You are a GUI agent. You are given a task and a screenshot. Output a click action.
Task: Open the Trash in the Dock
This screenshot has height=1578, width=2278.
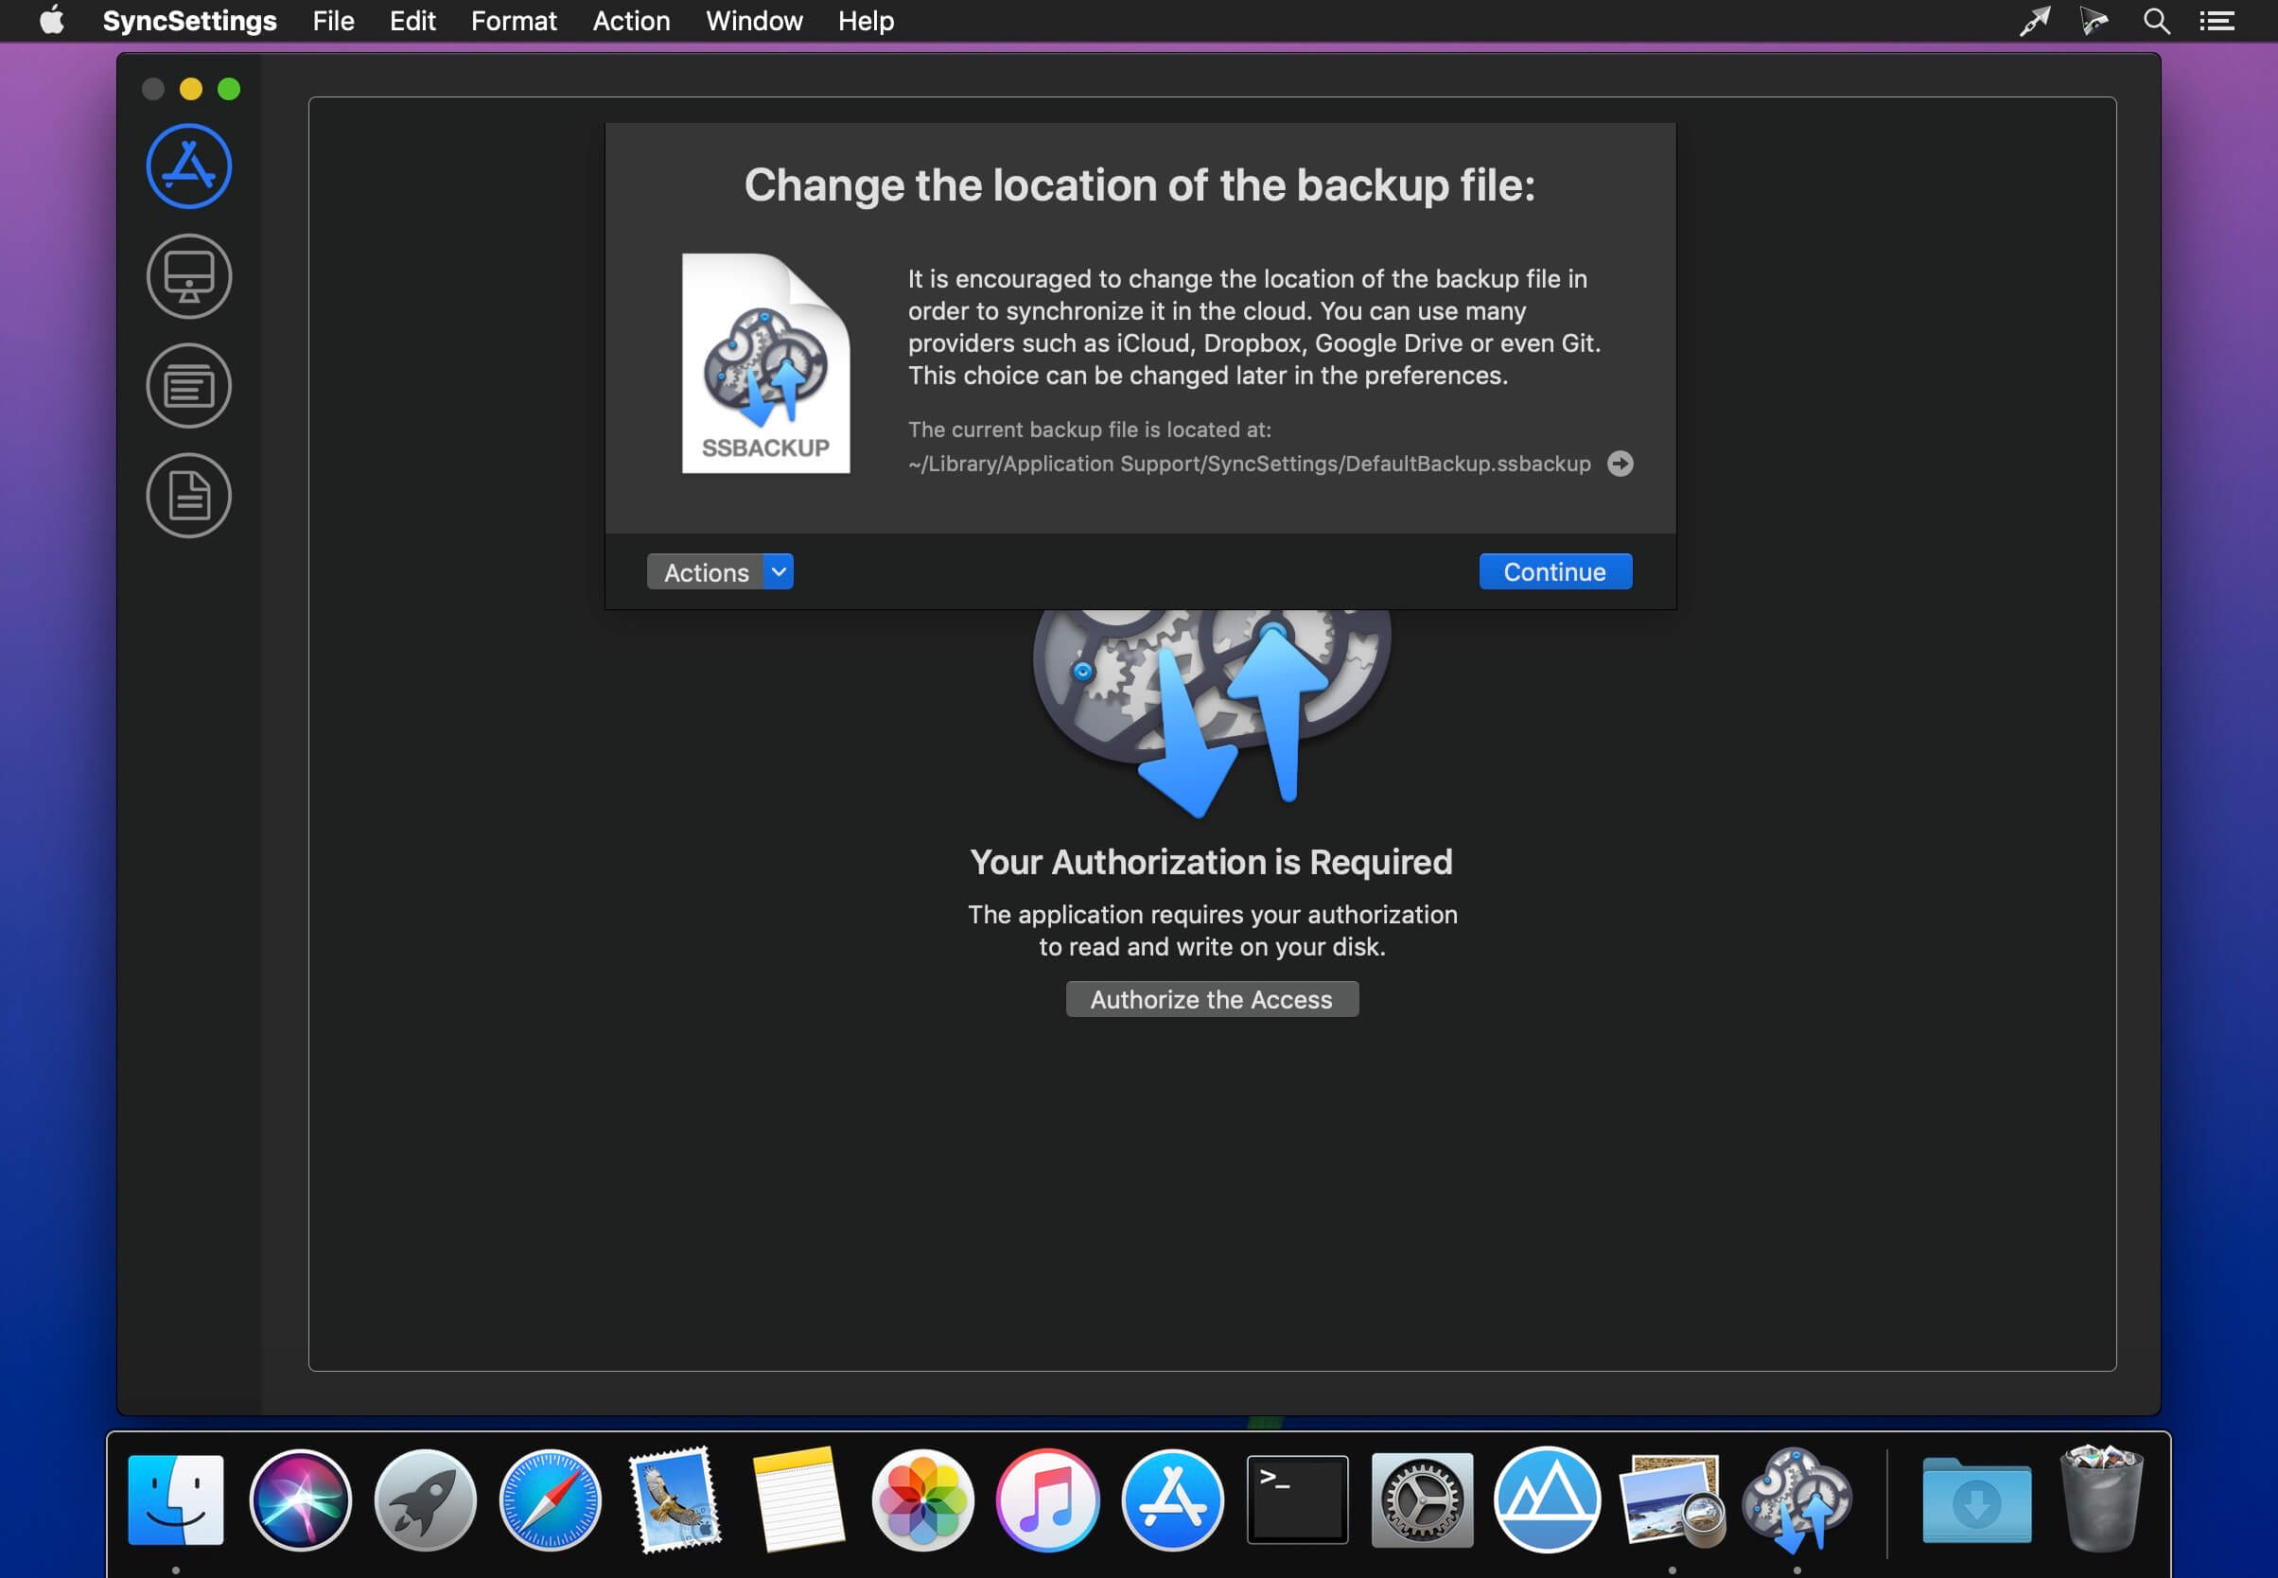[2101, 1498]
